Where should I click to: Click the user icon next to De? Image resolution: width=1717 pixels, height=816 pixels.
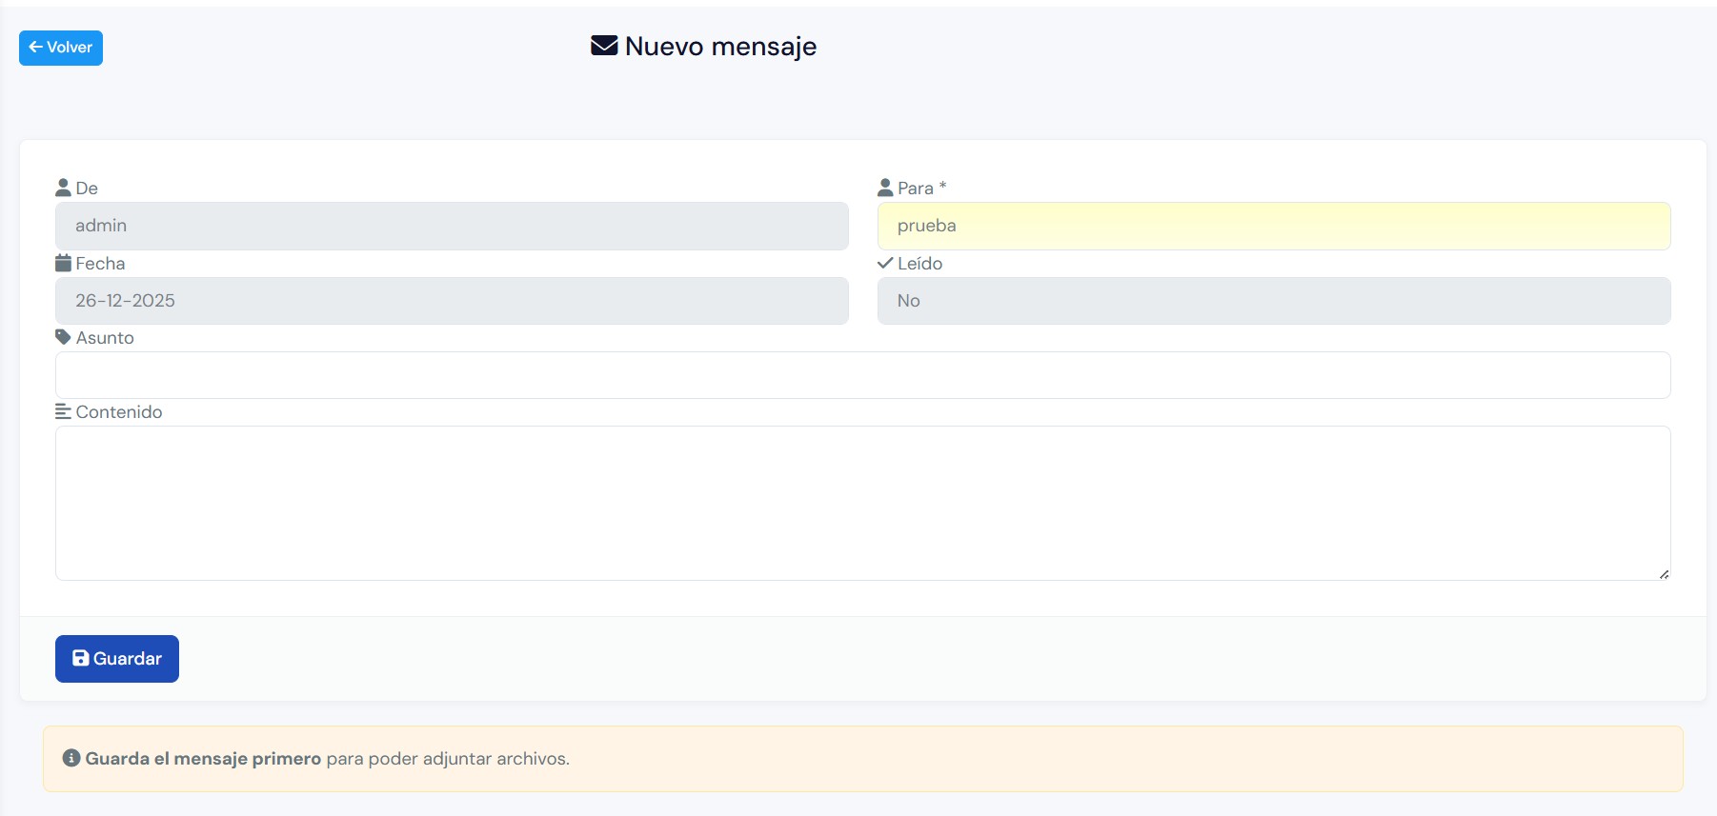click(64, 188)
